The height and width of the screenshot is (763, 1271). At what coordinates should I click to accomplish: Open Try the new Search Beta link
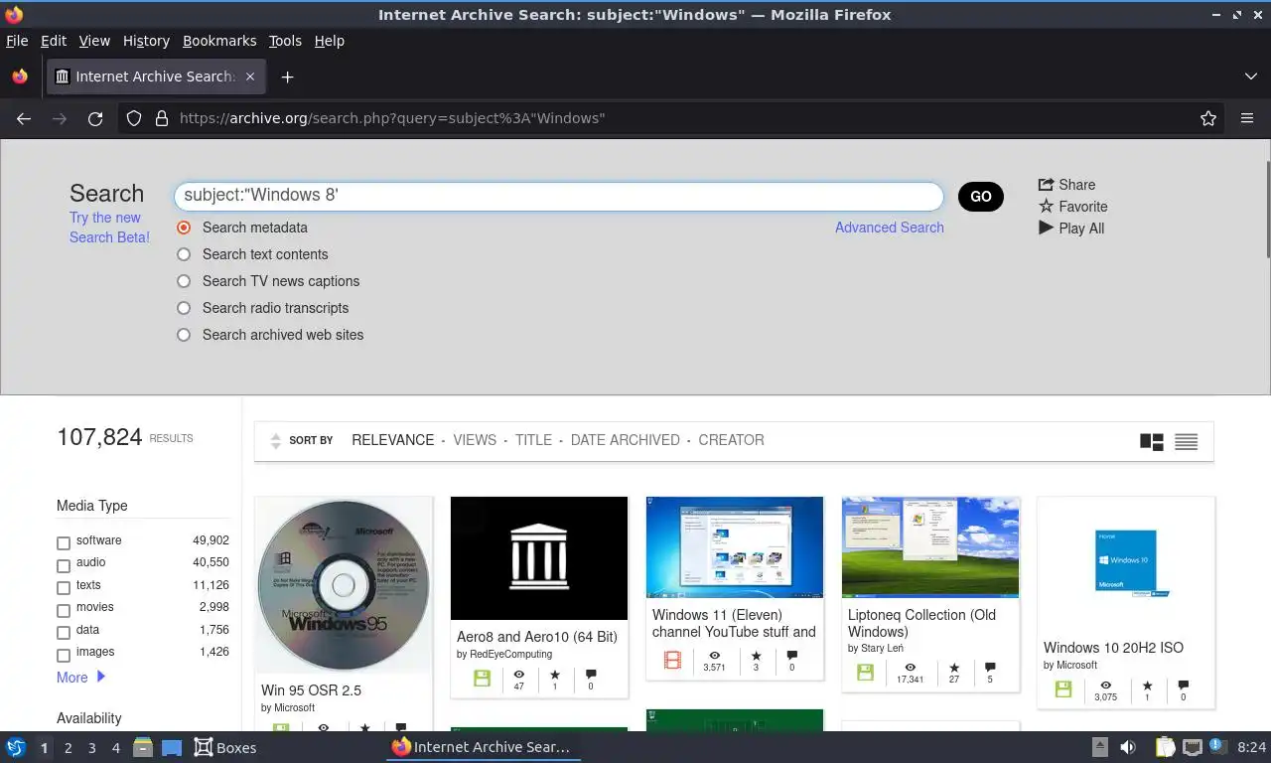pos(109,228)
